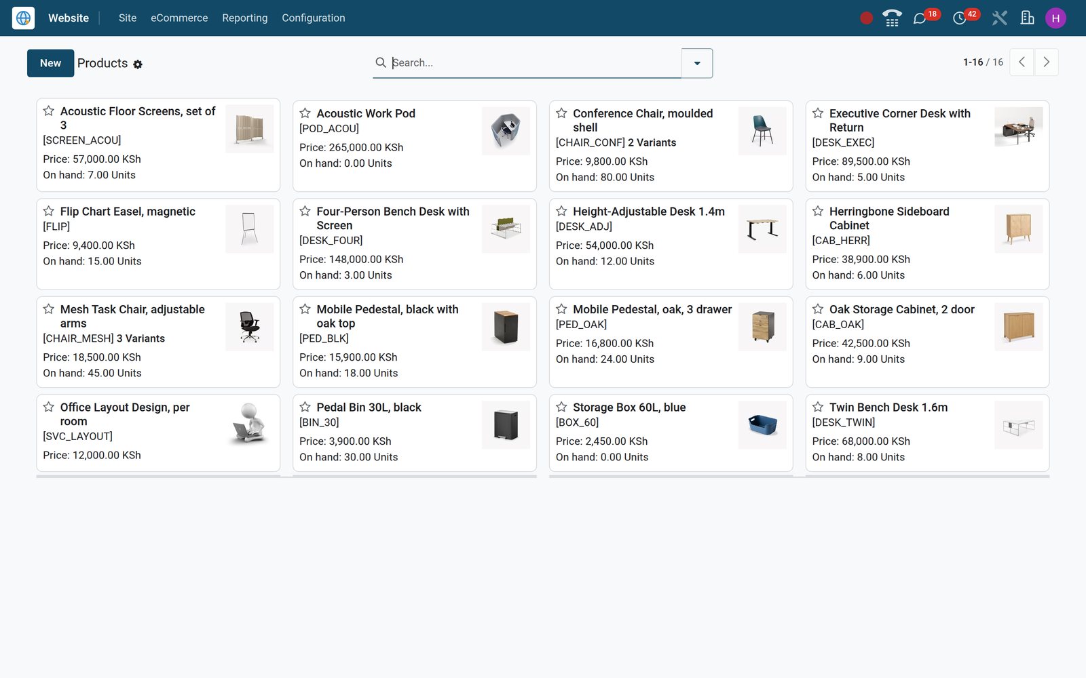Screen dimensions: 1086x678
Task: Favorite Acoustic Floor Screens with its star
Action: tap(49, 111)
